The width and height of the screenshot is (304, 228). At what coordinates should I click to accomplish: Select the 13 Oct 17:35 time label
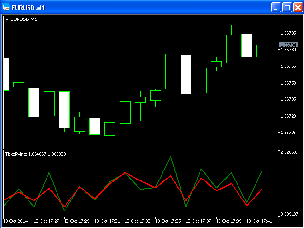click(169, 221)
